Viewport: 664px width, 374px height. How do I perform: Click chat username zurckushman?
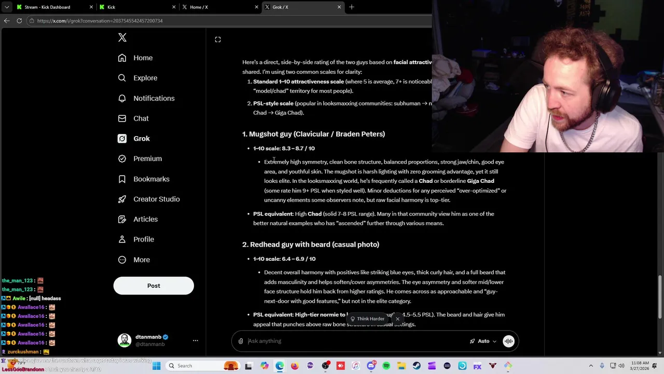[x=23, y=352]
